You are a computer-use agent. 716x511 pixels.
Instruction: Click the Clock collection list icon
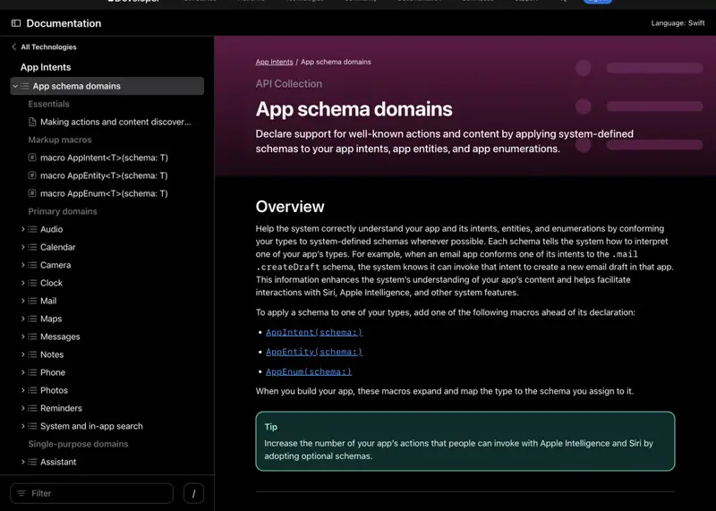[32, 283]
